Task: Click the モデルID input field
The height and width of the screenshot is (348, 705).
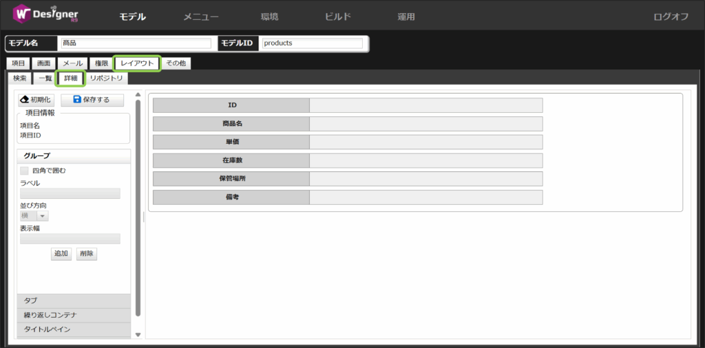Action: 312,43
